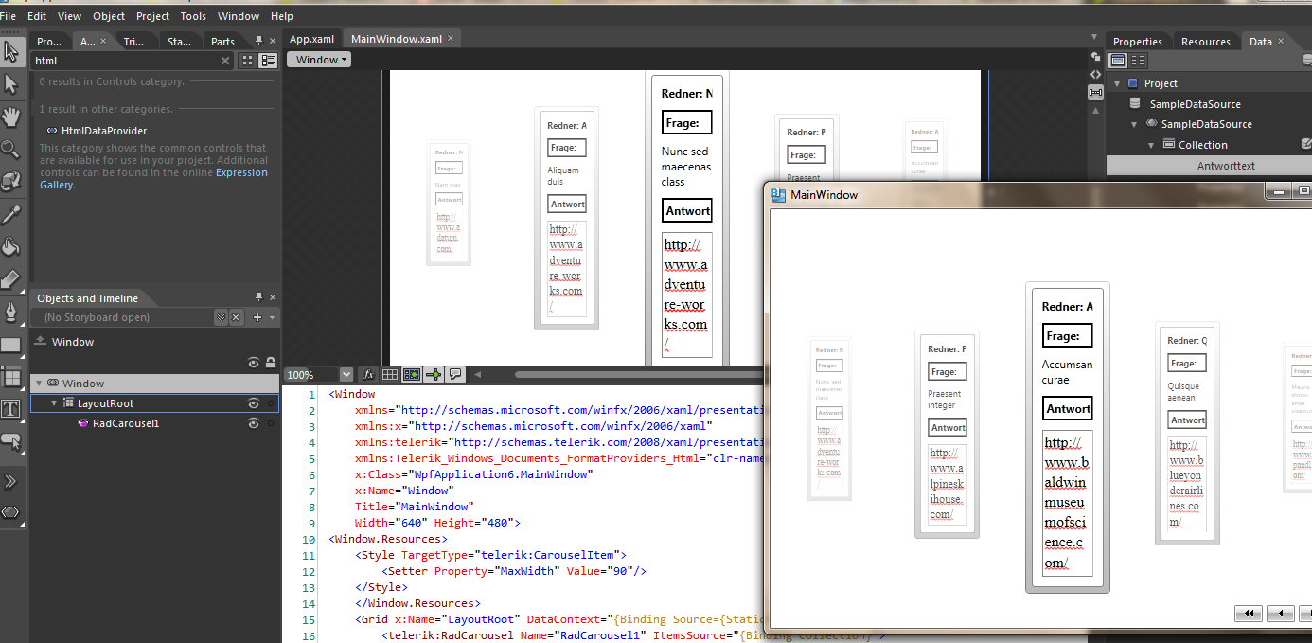This screenshot has width=1312, height=643.
Task: Open the zoom percentage dropdown
Action: click(x=346, y=375)
